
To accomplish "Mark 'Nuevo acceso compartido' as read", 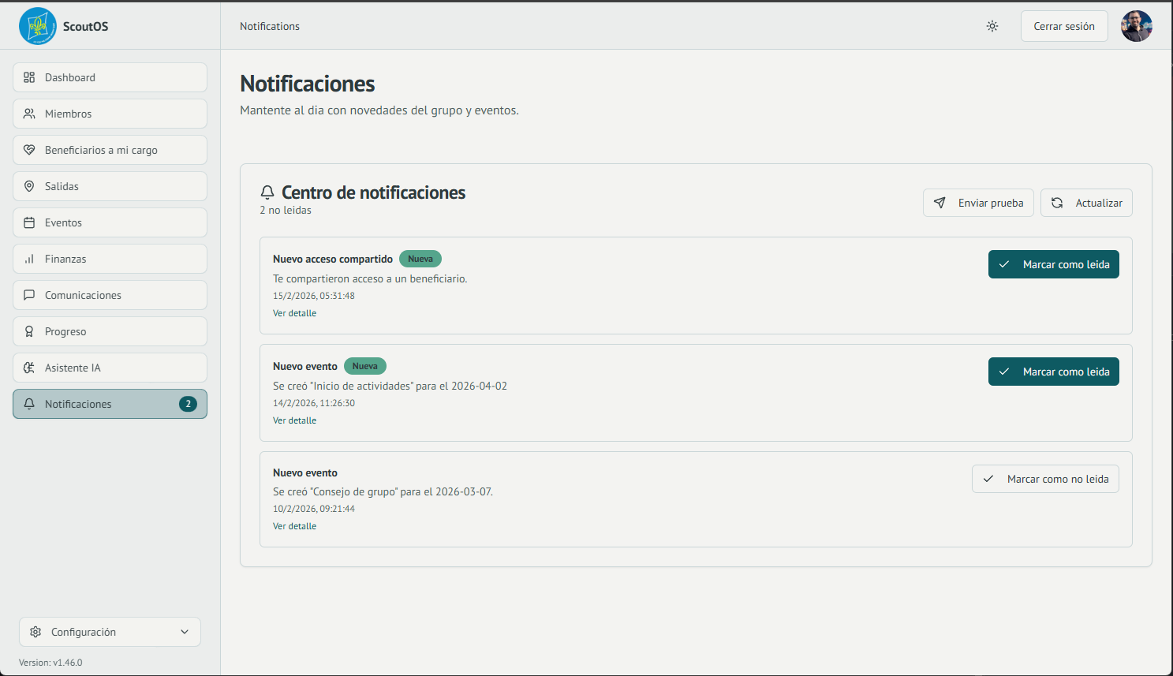I will tap(1053, 264).
